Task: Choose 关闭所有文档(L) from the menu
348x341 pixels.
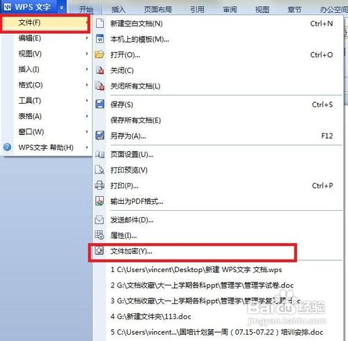Action: point(218,86)
